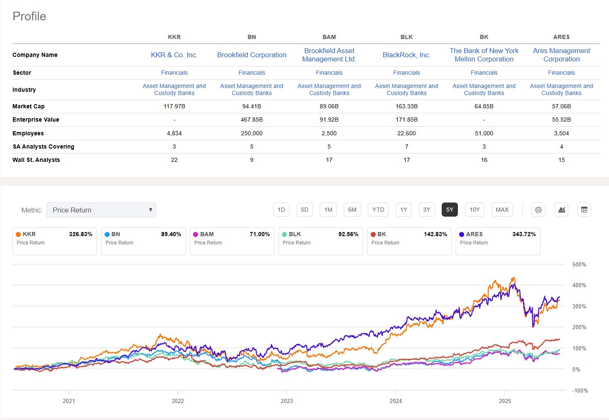Toggle KKR orange series dot

tap(18, 234)
